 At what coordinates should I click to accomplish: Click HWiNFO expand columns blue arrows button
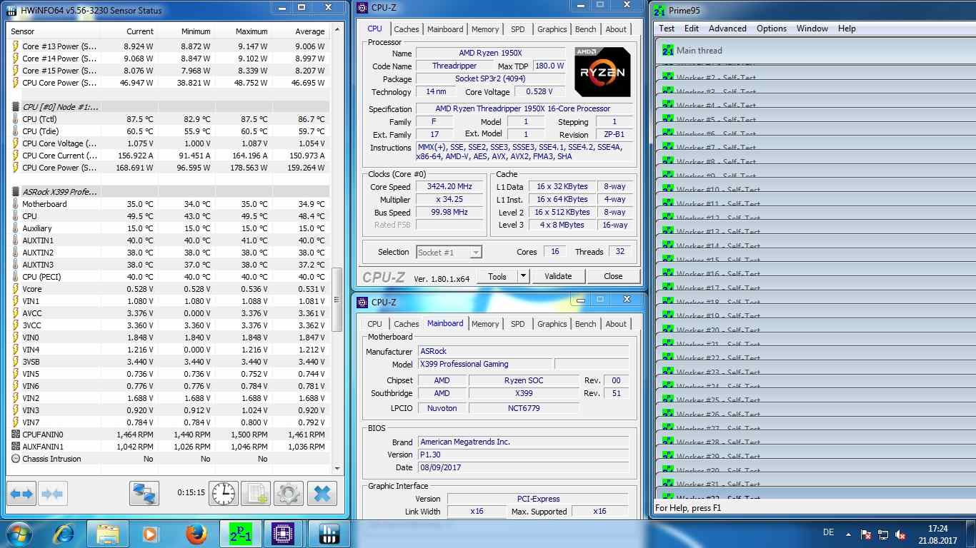21,494
